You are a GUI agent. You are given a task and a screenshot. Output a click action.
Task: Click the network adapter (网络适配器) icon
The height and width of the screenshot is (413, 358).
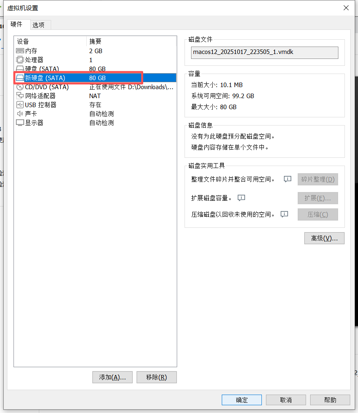(x=20, y=96)
